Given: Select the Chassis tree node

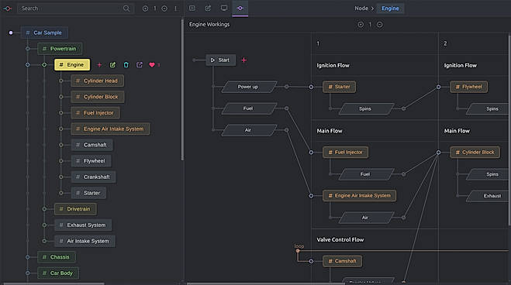Looking at the screenshot, I should 57,257.
